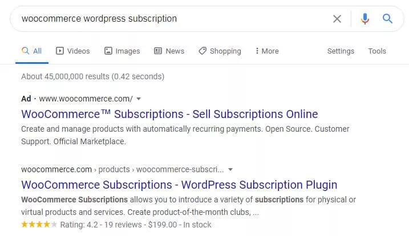Open the WooCommerce Sell Subscriptions Online ad
Image resolution: width=409 pixels, height=236 pixels.
(169, 113)
